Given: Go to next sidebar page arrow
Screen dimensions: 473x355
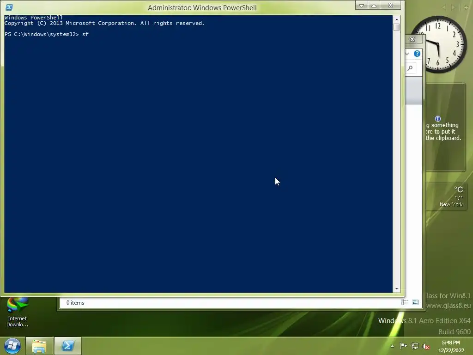Looking at the screenshot, I should click(x=453, y=7).
